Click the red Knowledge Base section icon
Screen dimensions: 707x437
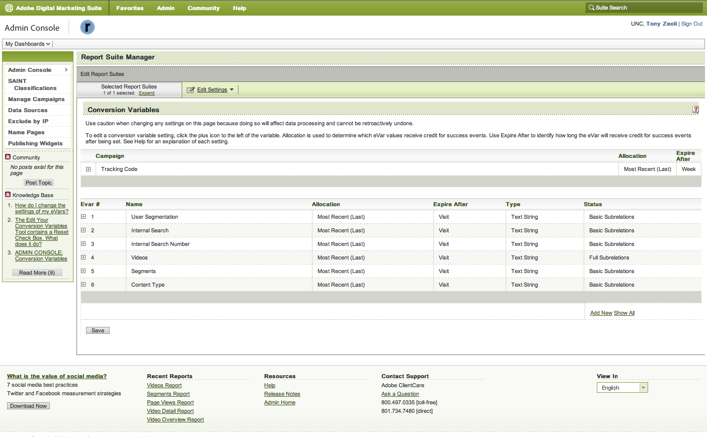[8, 195]
